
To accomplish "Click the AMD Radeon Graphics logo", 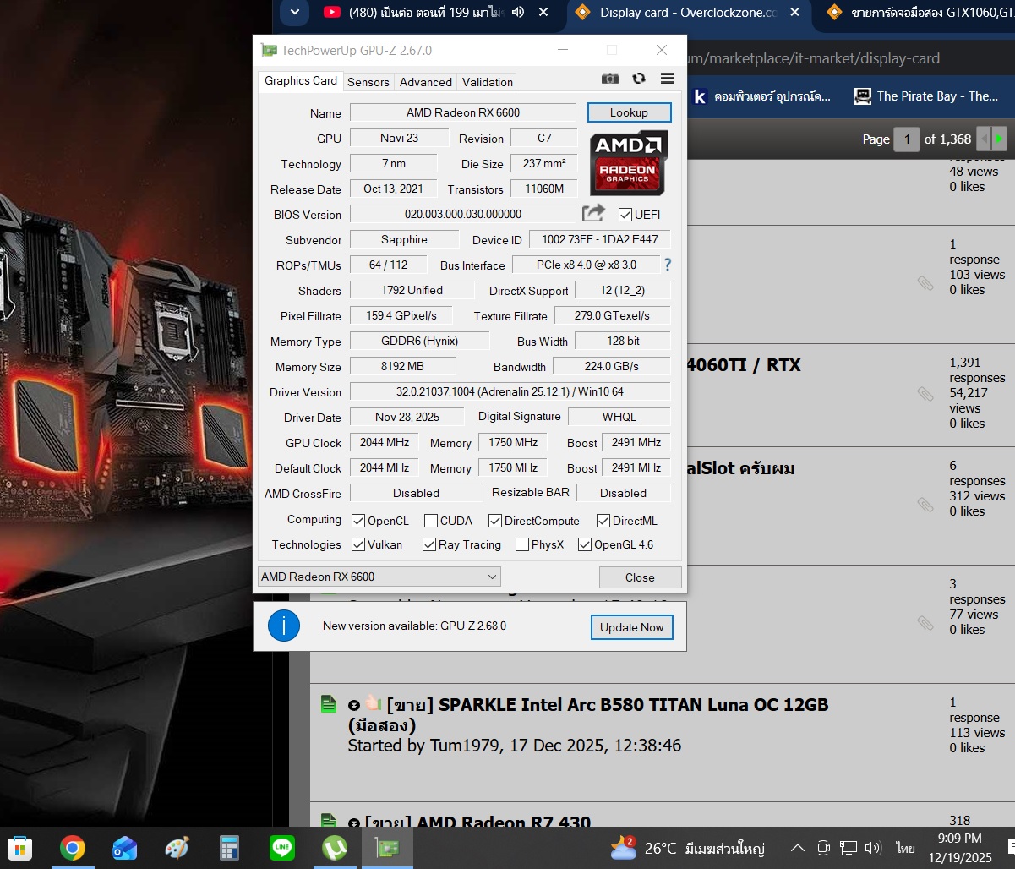I will click(628, 162).
